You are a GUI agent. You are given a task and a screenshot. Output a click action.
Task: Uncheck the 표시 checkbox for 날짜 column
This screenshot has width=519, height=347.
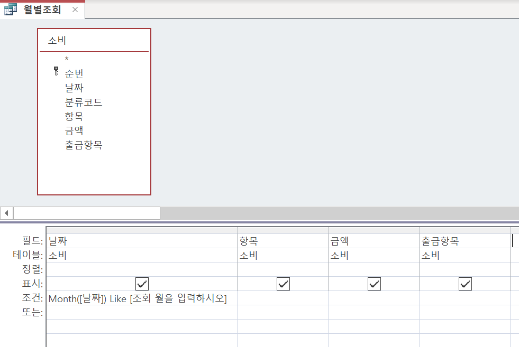pos(142,284)
